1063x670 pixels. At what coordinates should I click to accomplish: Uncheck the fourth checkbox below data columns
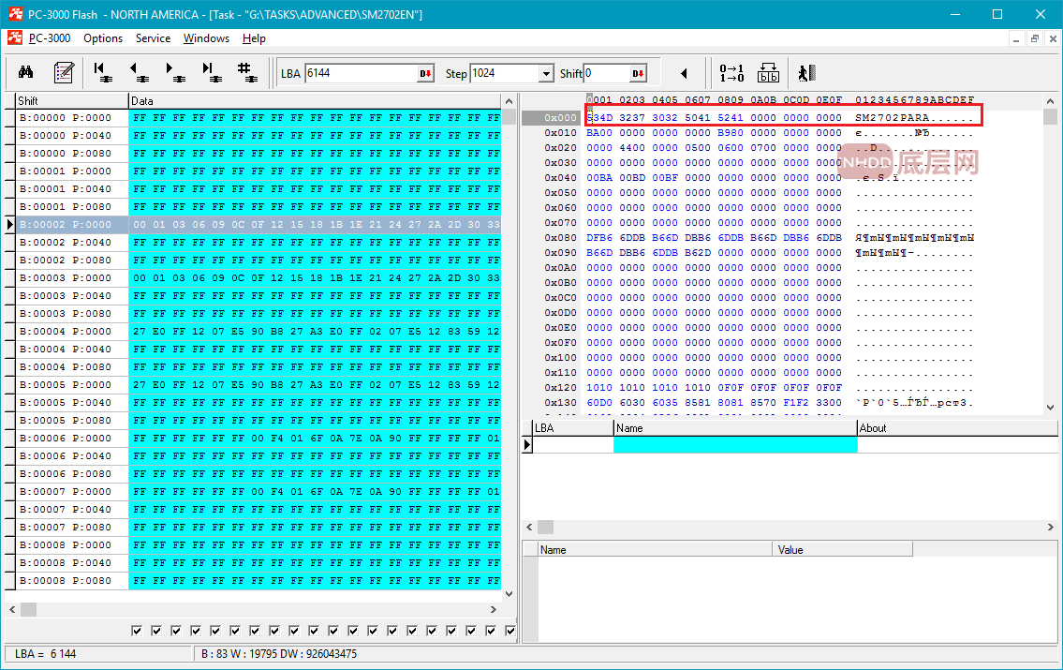pos(196,631)
